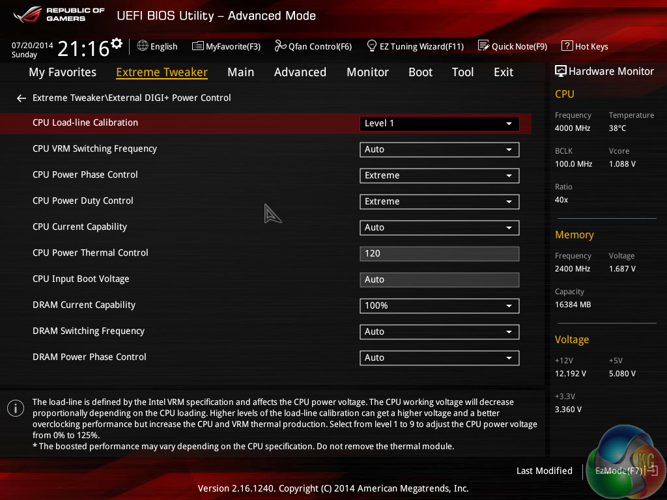667x500 pixels.
Task: Click the 07/20/2014 date text
Action: (33, 45)
